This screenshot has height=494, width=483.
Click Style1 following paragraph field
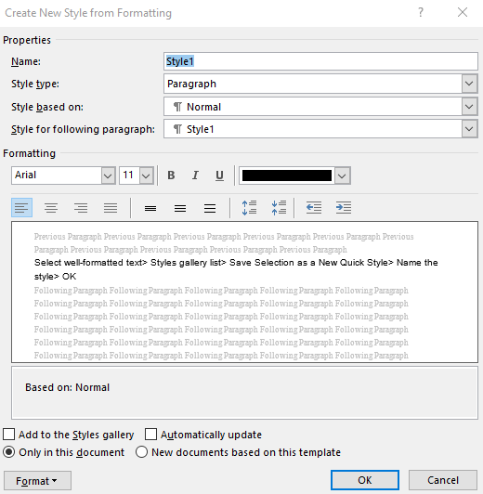[x=313, y=129]
